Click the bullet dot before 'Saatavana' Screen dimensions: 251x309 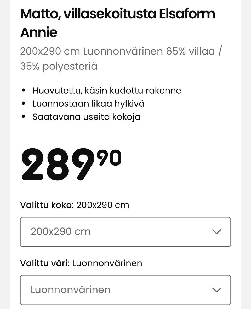[x=24, y=117]
